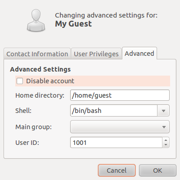The width and height of the screenshot is (180, 180).
Task: Select the Advanced tab
Action: pyautogui.click(x=139, y=54)
